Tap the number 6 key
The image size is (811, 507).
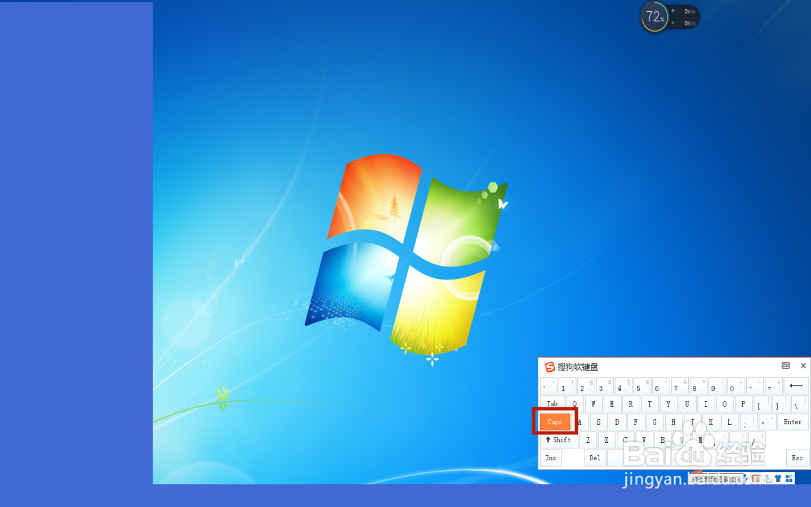661,386
